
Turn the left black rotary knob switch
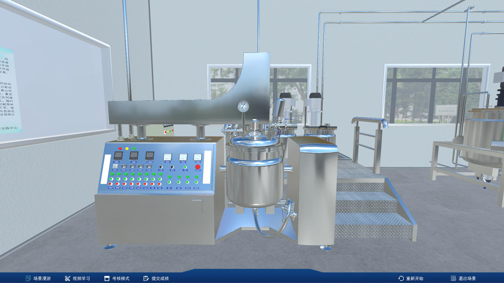161,167
